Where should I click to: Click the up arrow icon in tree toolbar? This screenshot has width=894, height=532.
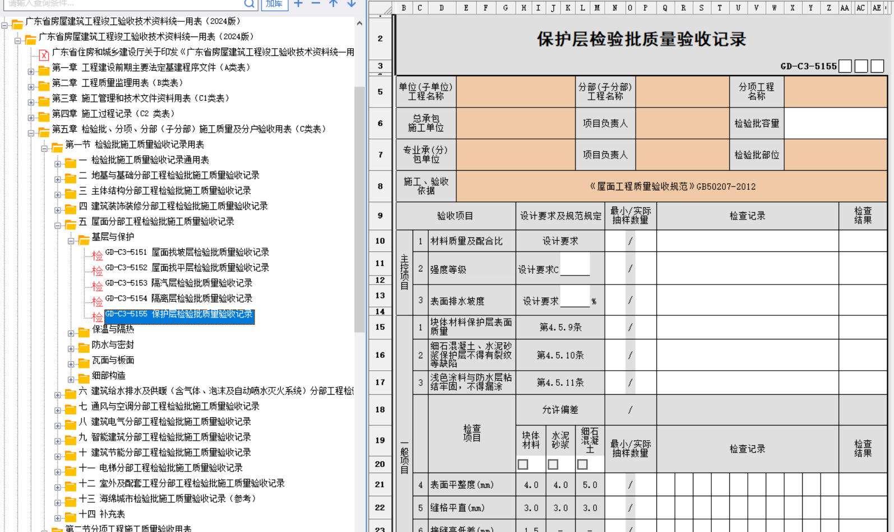(333, 4)
